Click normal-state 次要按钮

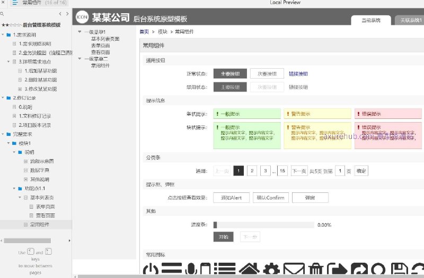pos(267,73)
